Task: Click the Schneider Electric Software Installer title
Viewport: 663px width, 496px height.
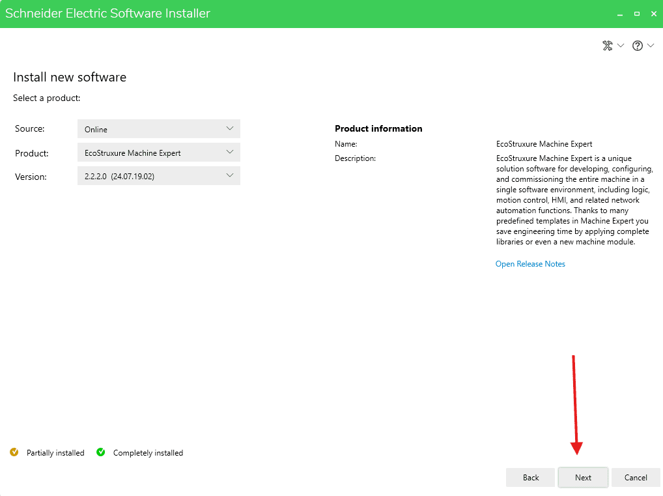Action: [107, 14]
